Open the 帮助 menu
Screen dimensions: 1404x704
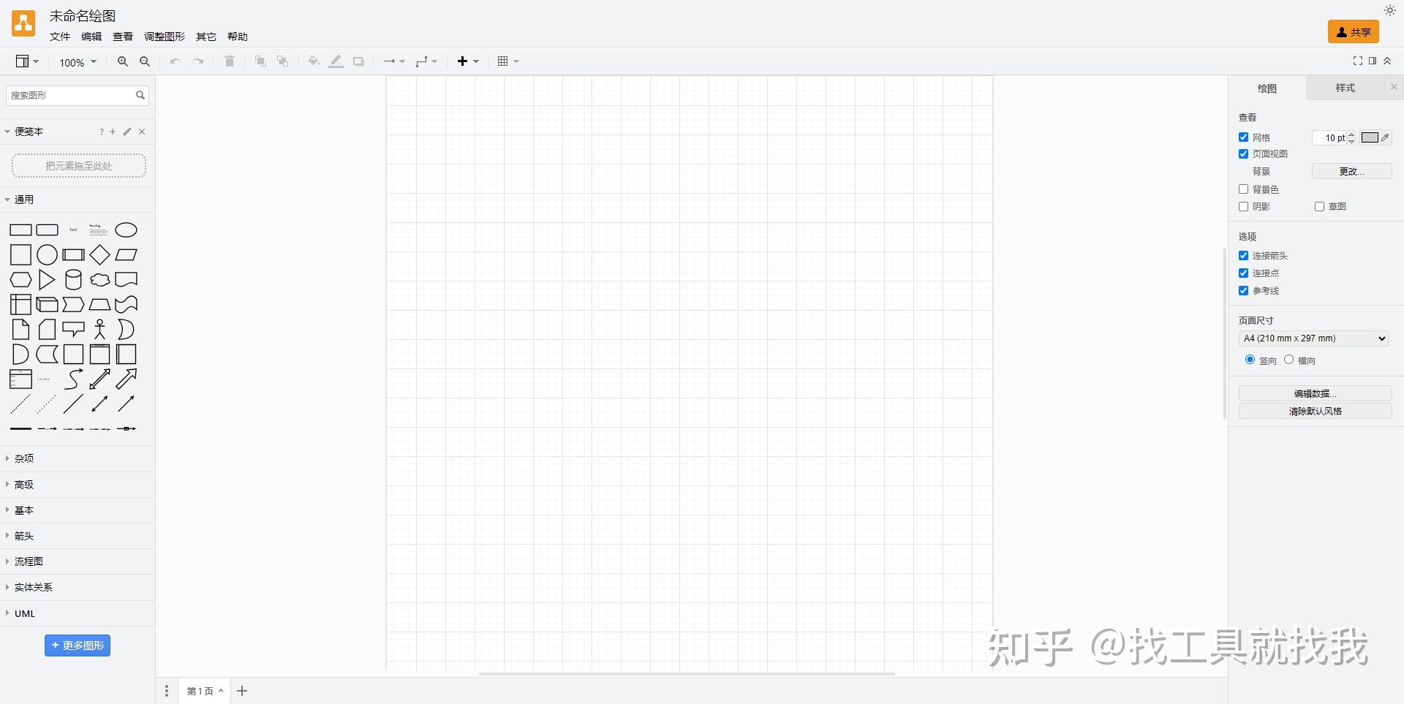pyautogui.click(x=238, y=37)
